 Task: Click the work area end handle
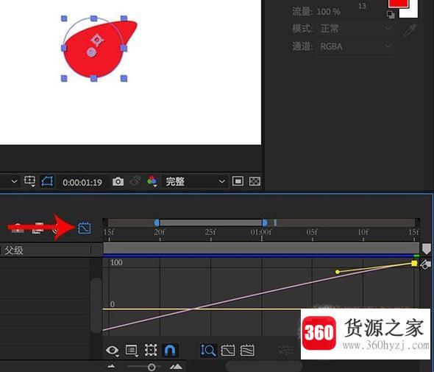tap(265, 222)
